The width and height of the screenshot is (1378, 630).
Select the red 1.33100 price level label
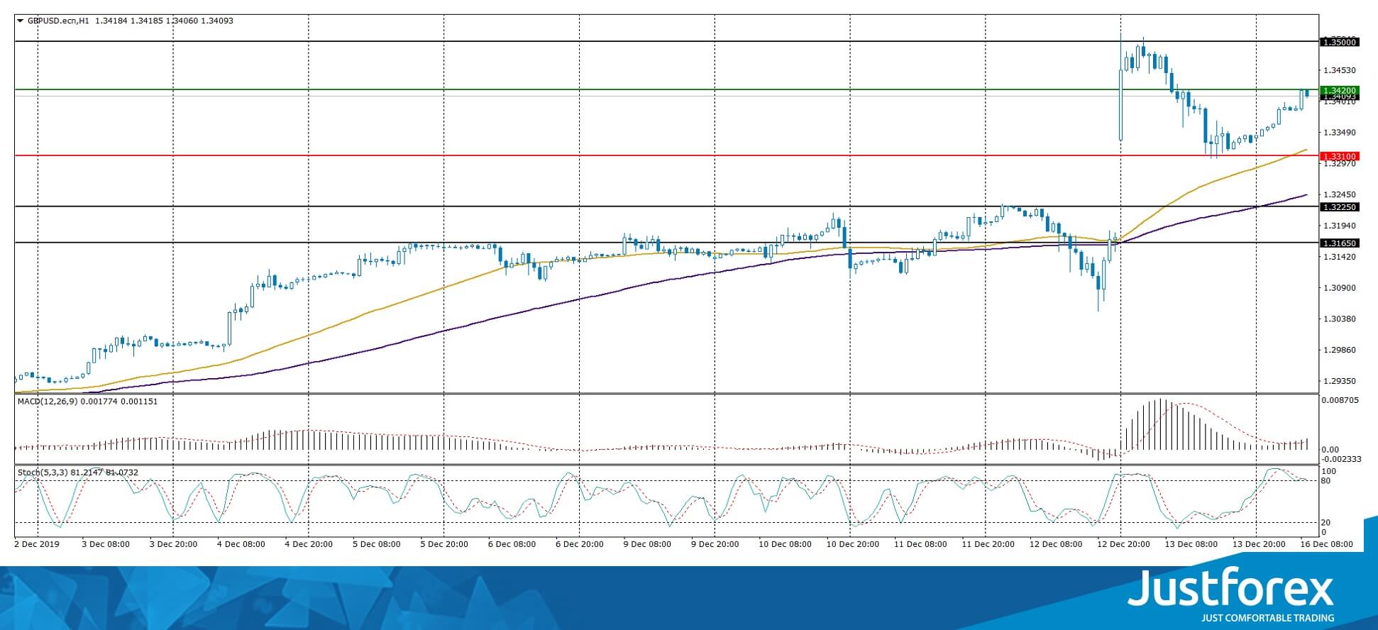(1339, 156)
